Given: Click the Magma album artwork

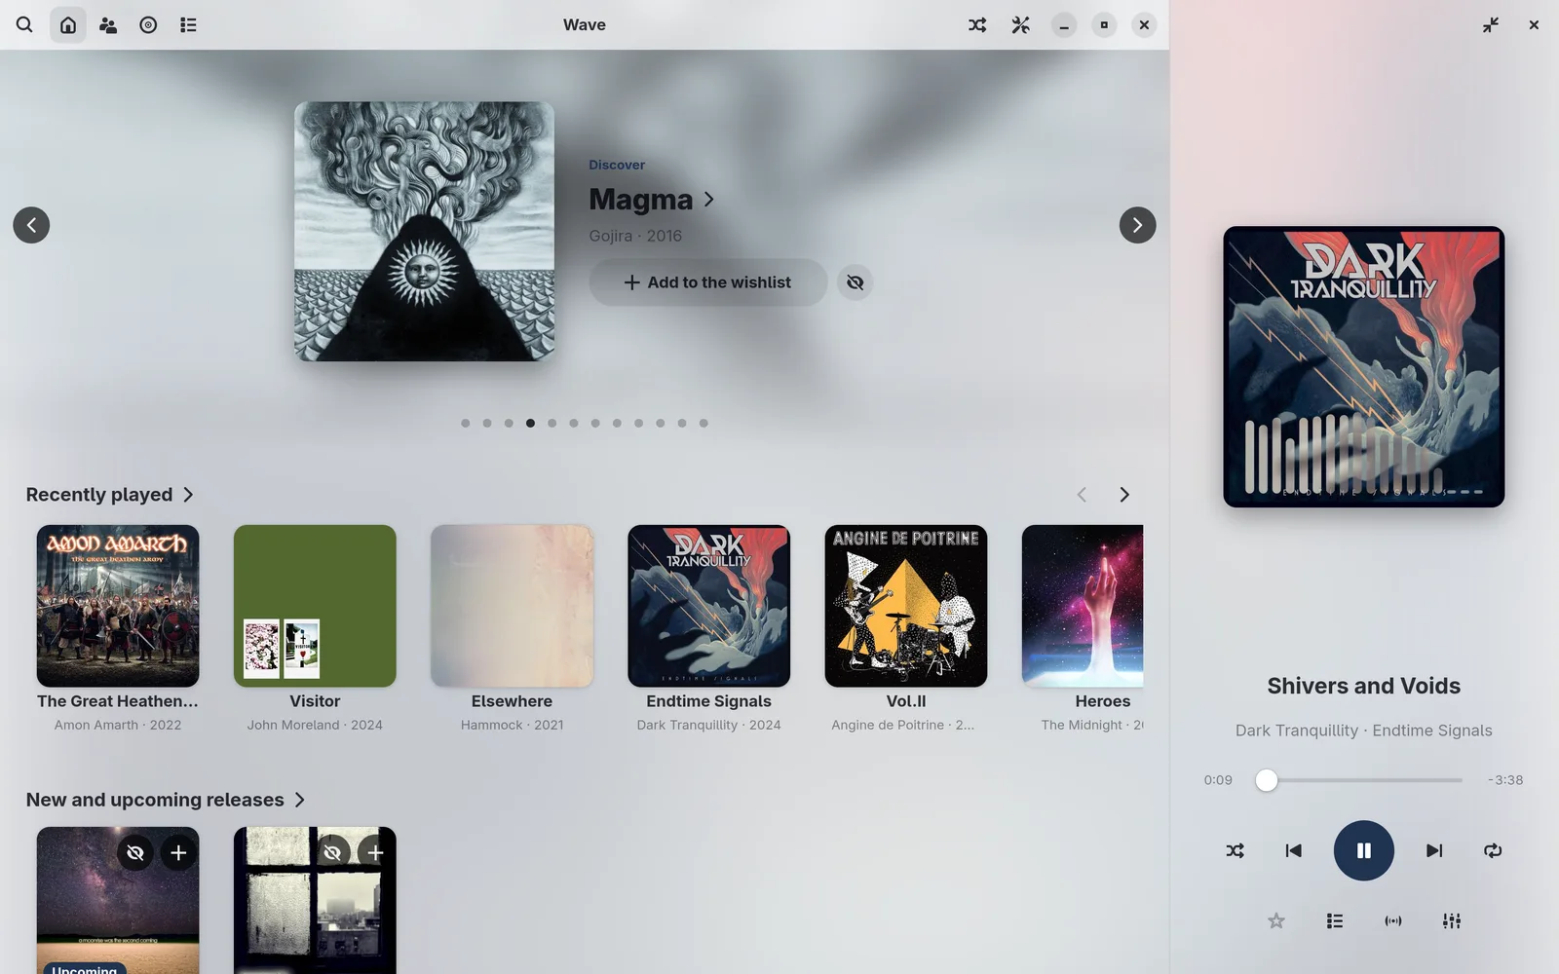Looking at the screenshot, I should [x=425, y=232].
